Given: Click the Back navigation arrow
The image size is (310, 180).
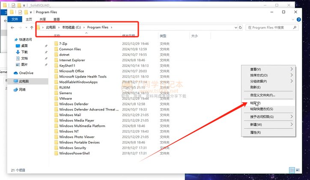Looking at the screenshot, I should (x=13, y=28).
